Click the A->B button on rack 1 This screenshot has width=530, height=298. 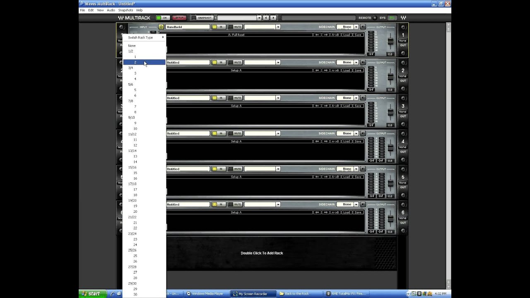(x=336, y=35)
